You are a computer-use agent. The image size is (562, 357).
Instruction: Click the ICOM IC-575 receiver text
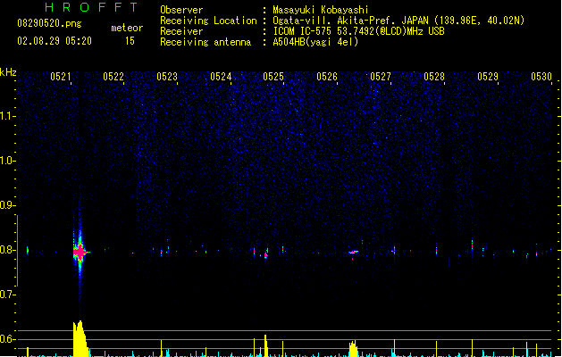(359, 31)
